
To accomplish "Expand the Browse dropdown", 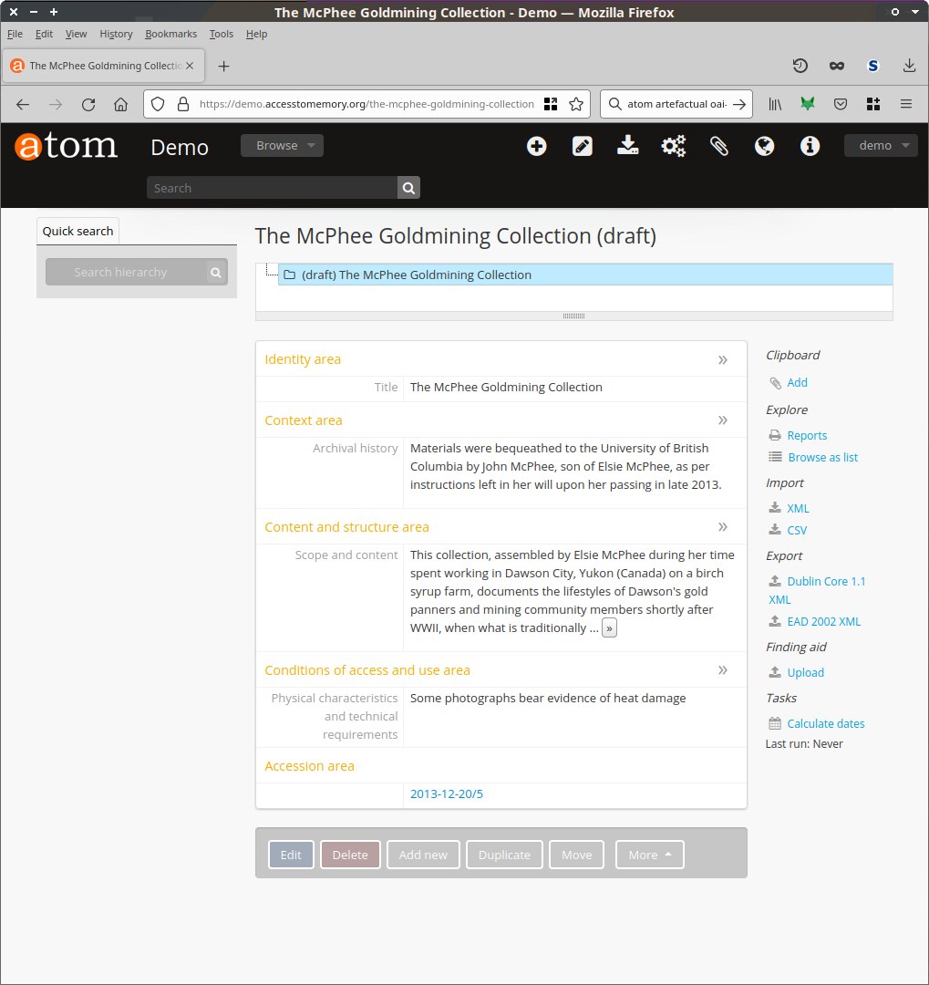I will [282, 146].
